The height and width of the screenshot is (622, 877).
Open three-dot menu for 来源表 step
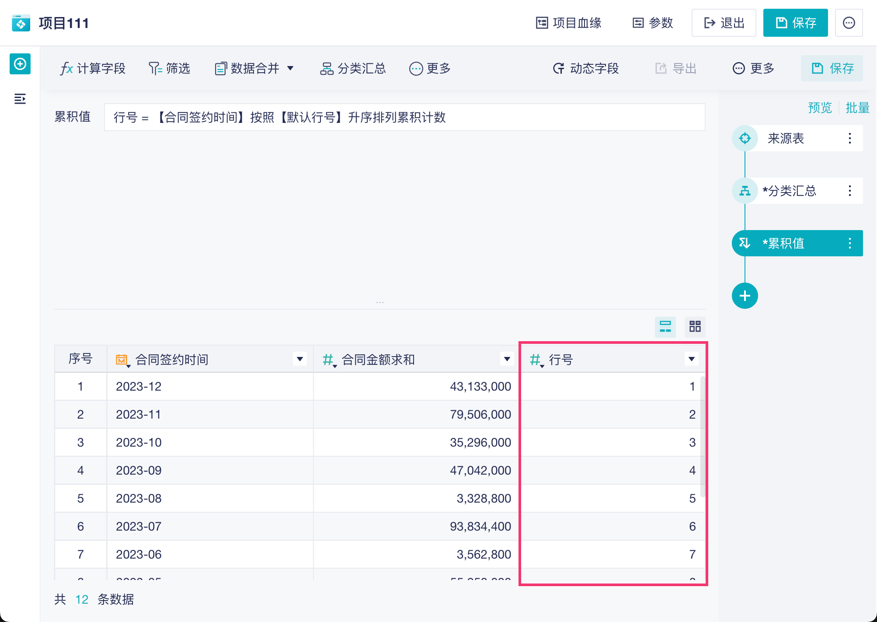tap(849, 139)
